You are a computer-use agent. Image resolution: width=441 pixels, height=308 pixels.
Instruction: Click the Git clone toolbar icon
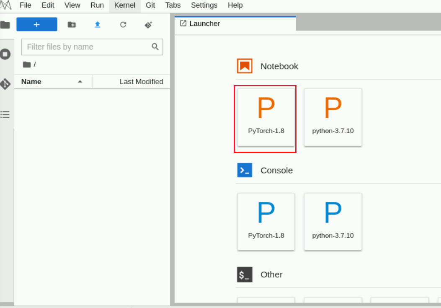148,25
